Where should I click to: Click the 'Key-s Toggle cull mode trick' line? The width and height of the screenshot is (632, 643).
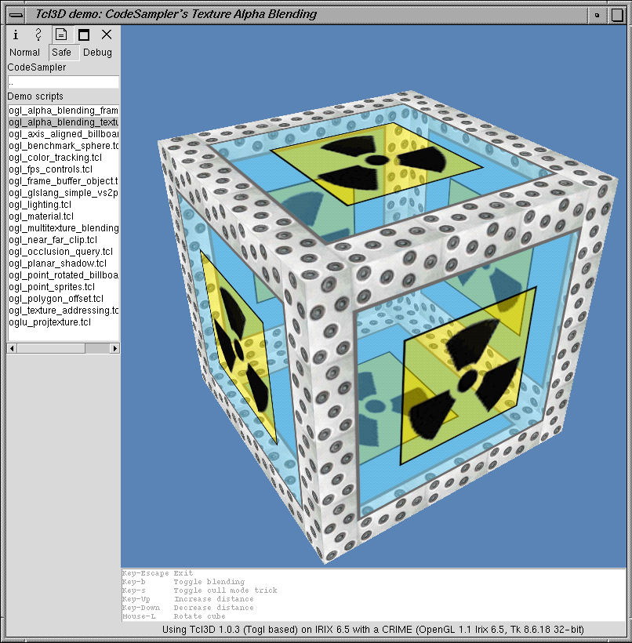199,590
